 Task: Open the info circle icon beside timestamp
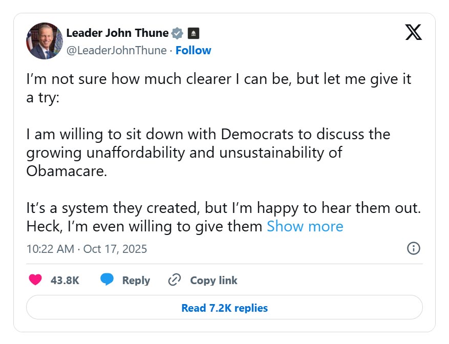413,249
